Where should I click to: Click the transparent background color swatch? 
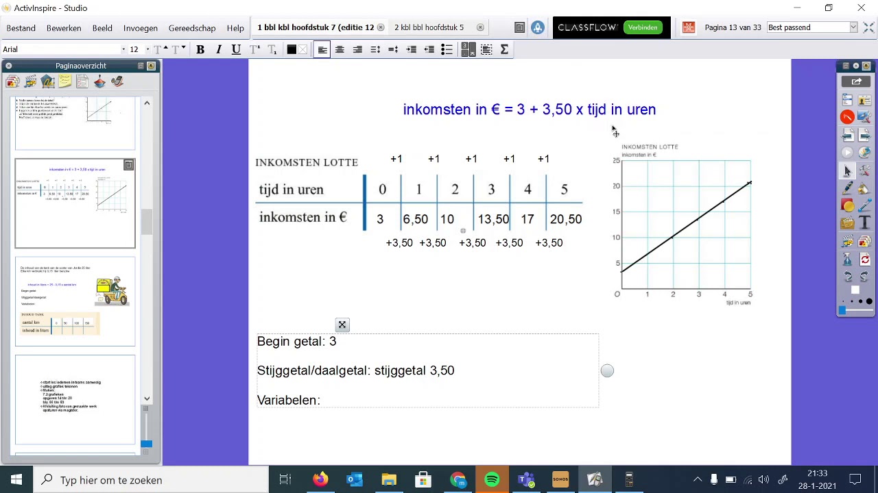click(x=302, y=49)
